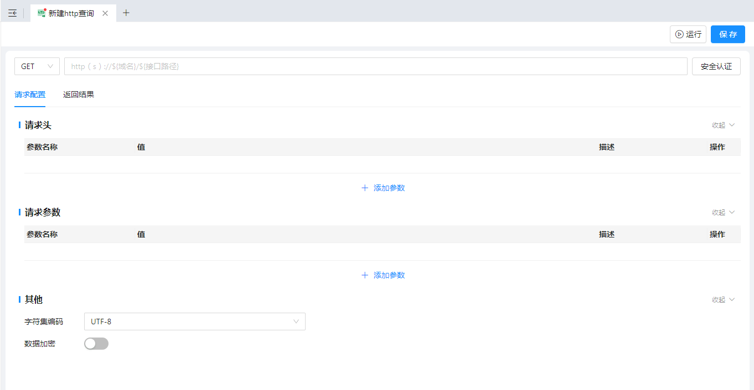Open the GET request method dropdown

(37, 66)
